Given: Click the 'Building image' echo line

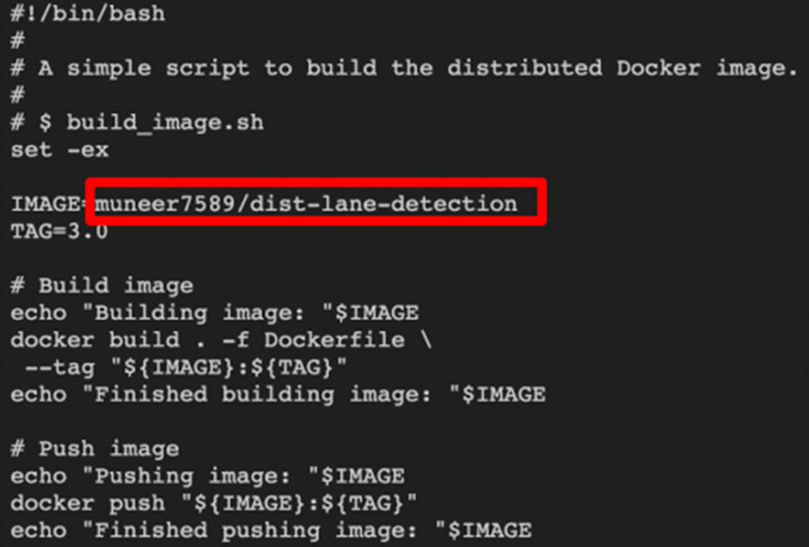Looking at the screenshot, I should (x=214, y=313).
